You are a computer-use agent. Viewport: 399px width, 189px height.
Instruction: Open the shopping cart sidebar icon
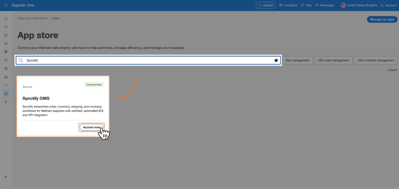coord(6,27)
